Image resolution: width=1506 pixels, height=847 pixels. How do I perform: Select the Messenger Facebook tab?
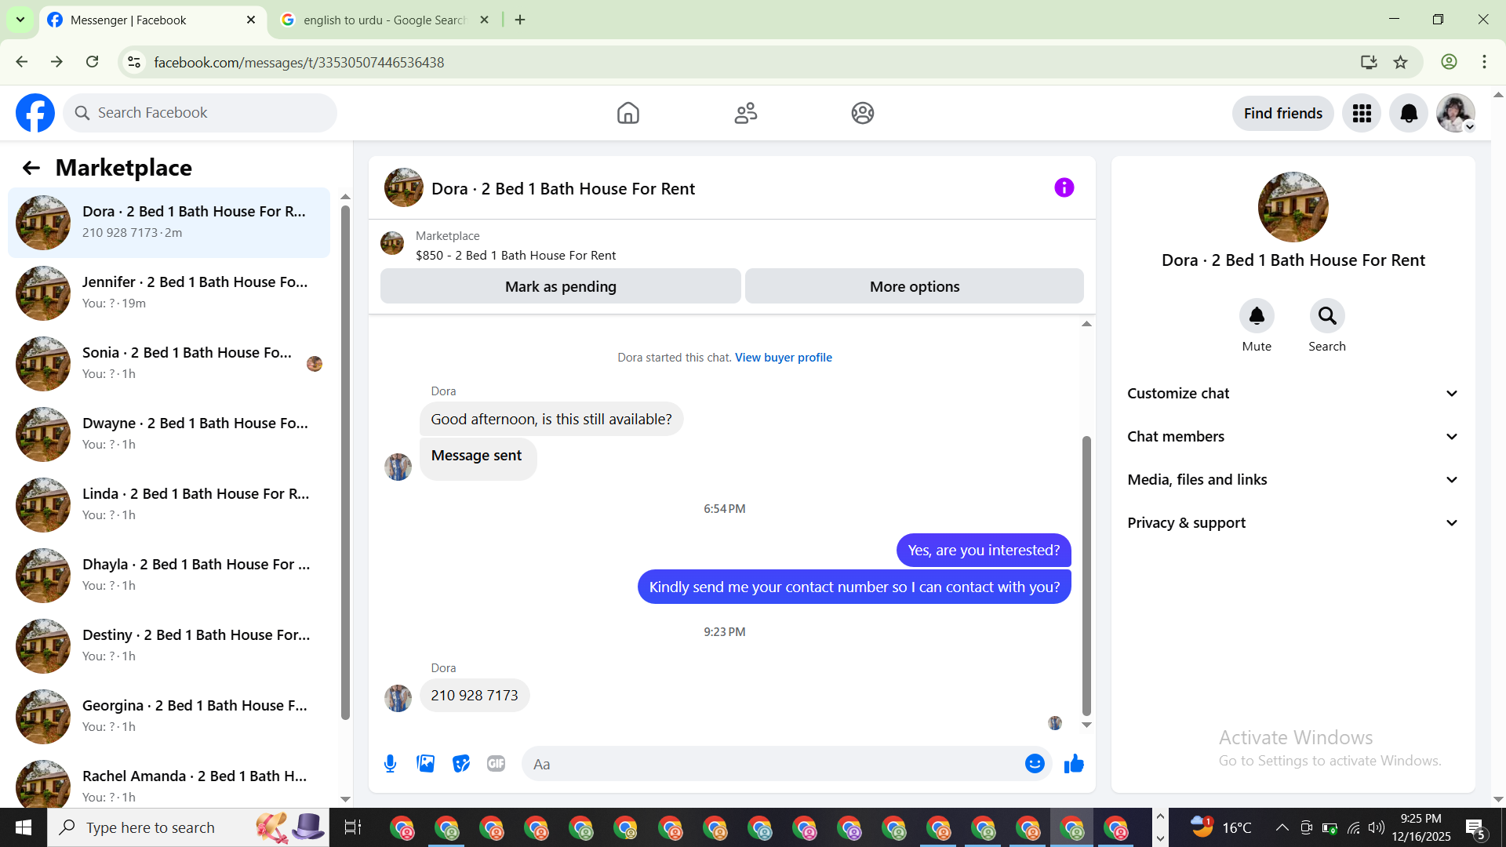(151, 20)
